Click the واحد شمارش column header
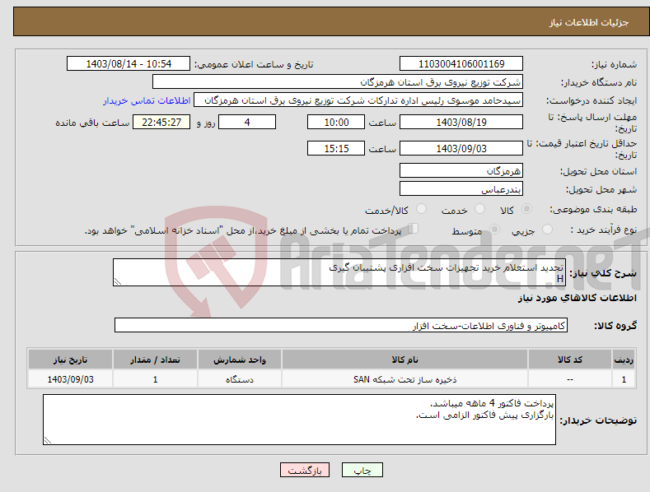 [x=240, y=360]
